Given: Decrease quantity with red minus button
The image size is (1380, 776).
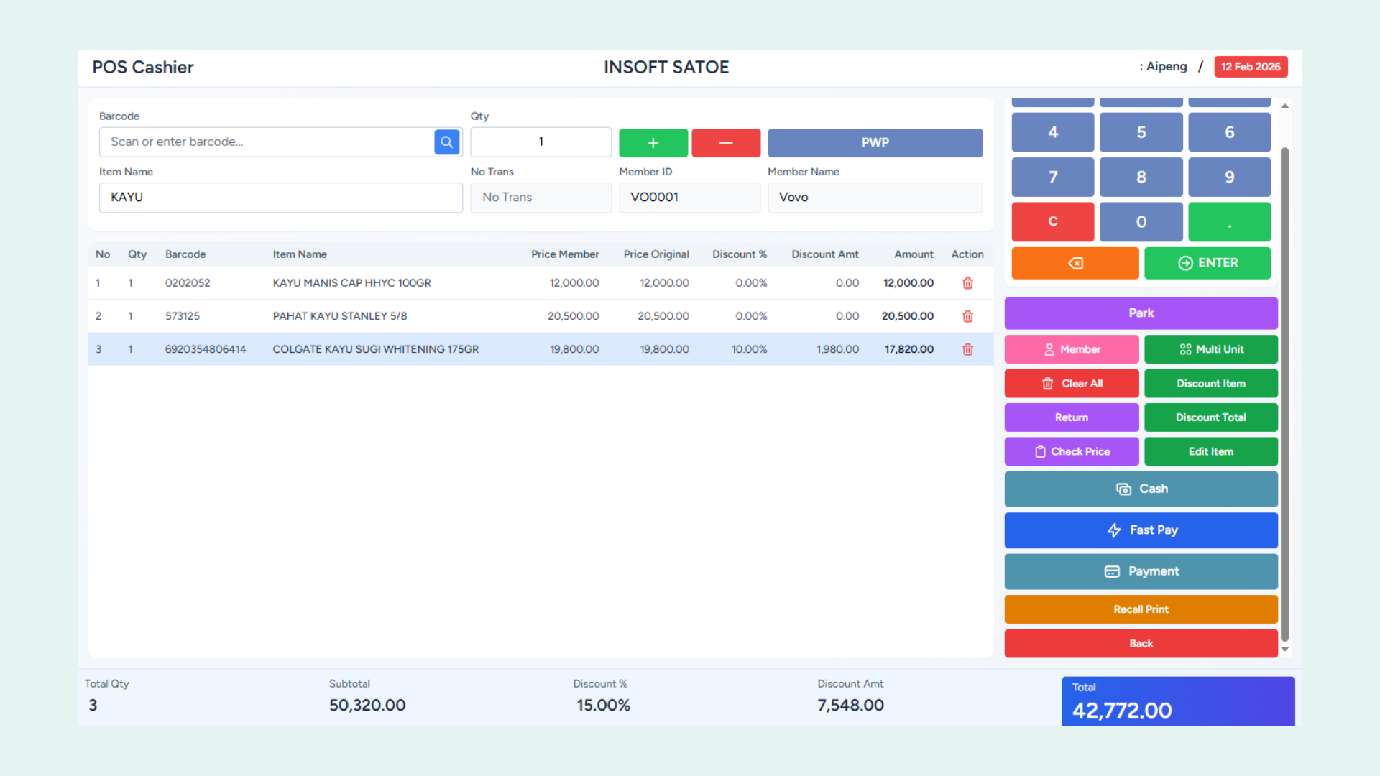Looking at the screenshot, I should point(725,143).
